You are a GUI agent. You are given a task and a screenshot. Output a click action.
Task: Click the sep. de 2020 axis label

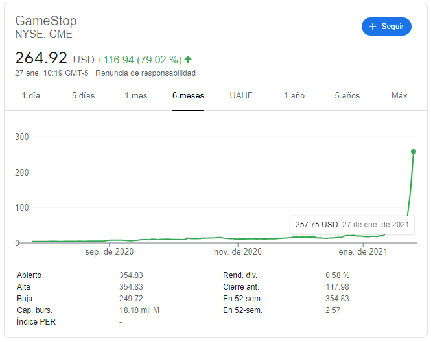[x=109, y=252]
